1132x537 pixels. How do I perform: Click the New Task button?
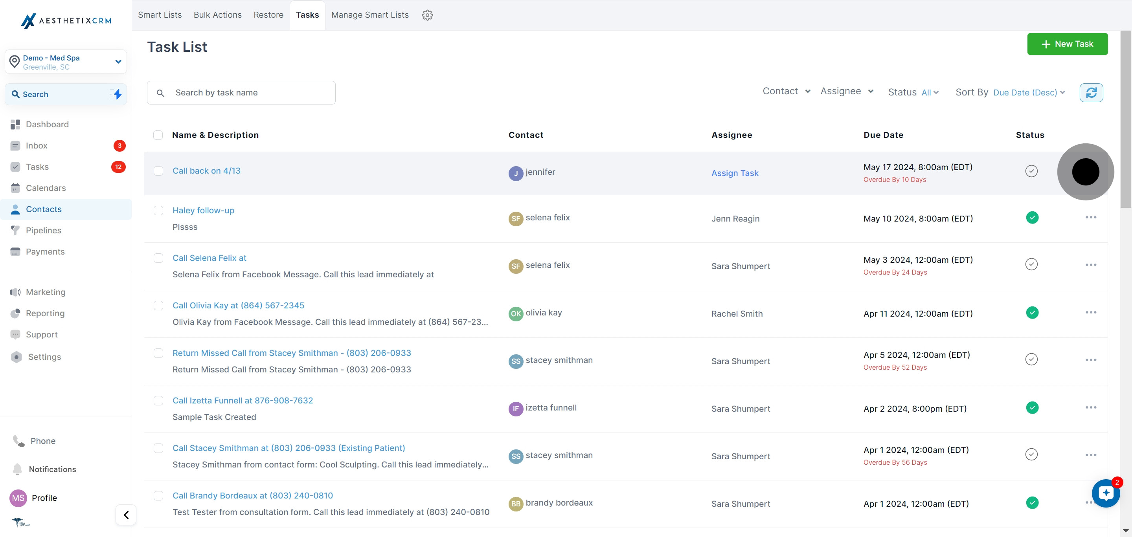click(1067, 44)
